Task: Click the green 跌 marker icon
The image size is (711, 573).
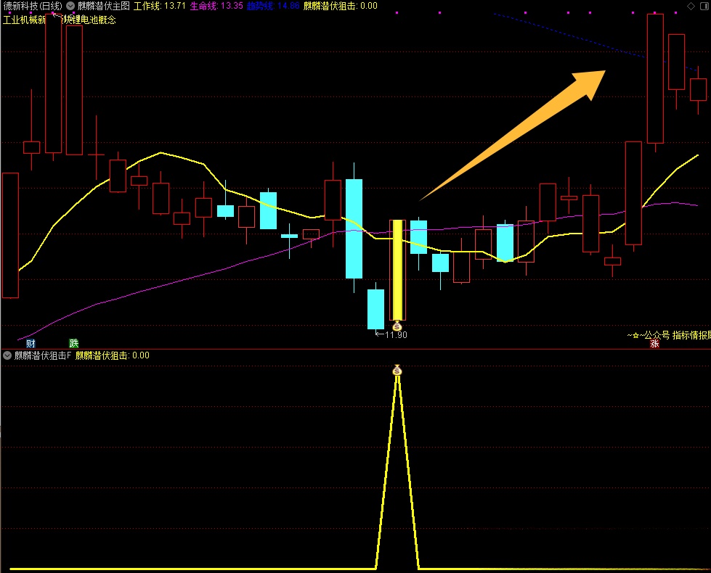Action: (x=73, y=343)
